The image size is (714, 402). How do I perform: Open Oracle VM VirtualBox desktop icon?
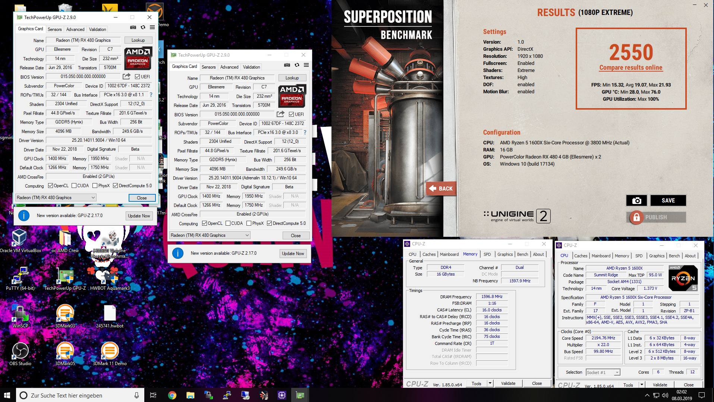[x=19, y=241]
